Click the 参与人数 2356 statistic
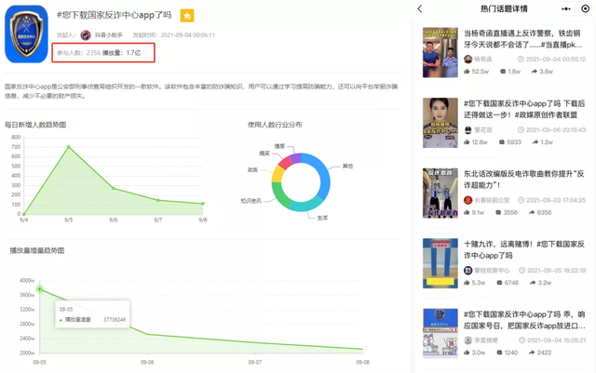The height and width of the screenshot is (373, 596). point(79,53)
